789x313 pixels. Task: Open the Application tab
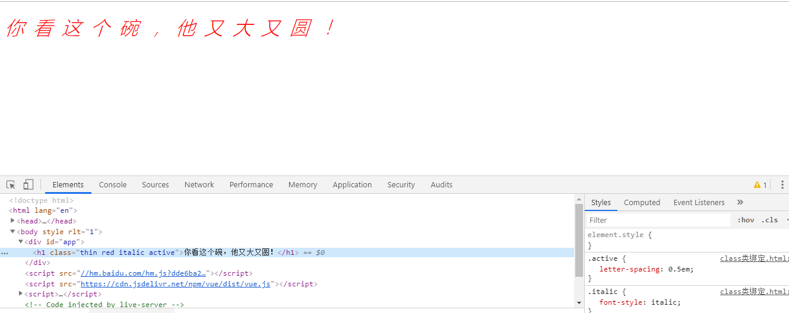point(352,185)
